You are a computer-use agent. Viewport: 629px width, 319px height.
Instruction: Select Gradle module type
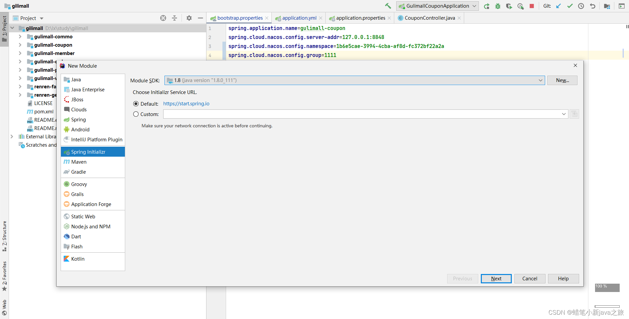point(93,172)
